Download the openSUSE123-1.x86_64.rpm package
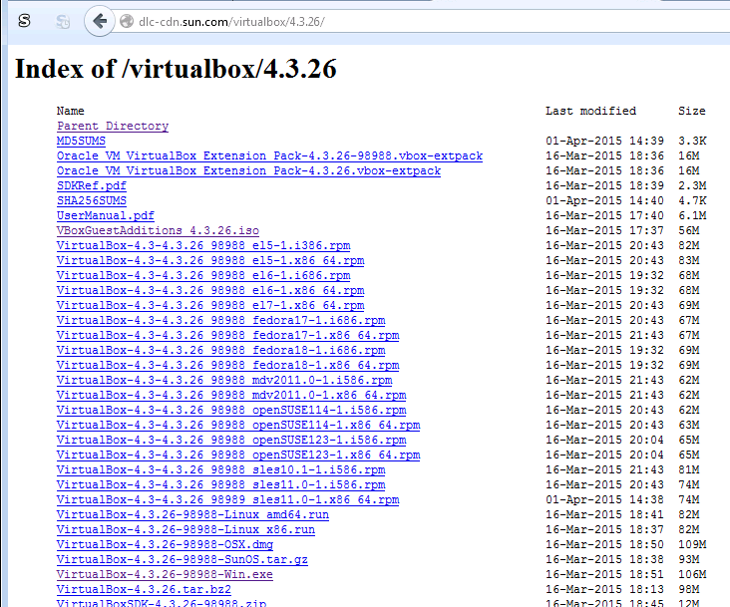The width and height of the screenshot is (730, 607). tap(238, 455)
